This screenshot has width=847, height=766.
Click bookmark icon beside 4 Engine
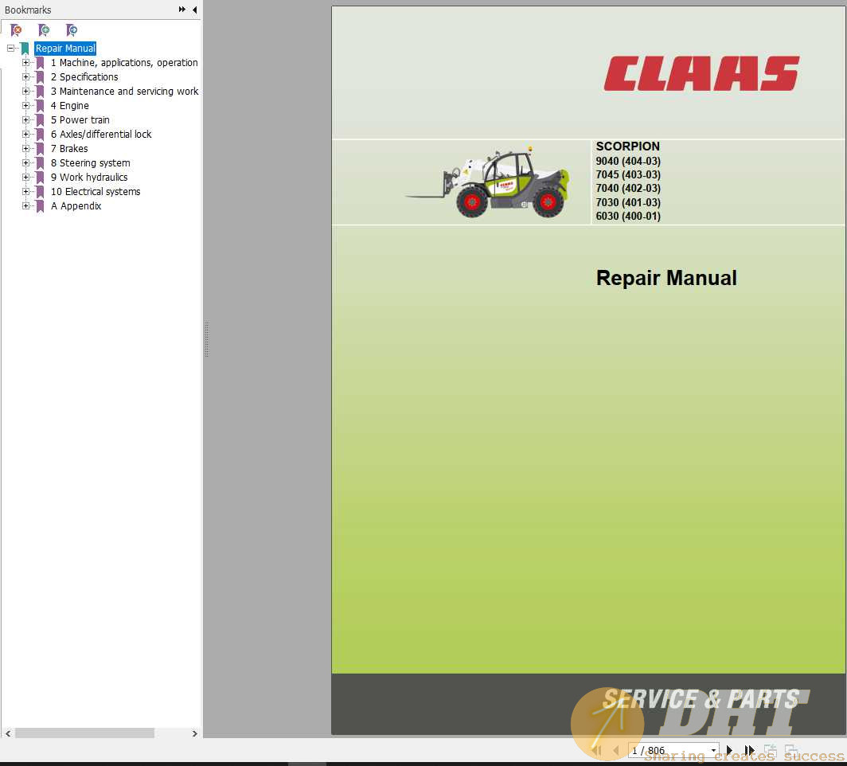pyautogui.click(x=40, y=106)
